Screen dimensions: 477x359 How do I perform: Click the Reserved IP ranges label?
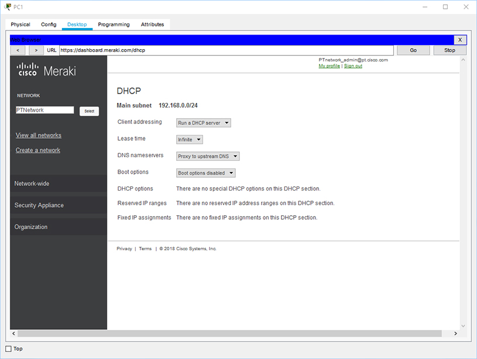point(142,203)
